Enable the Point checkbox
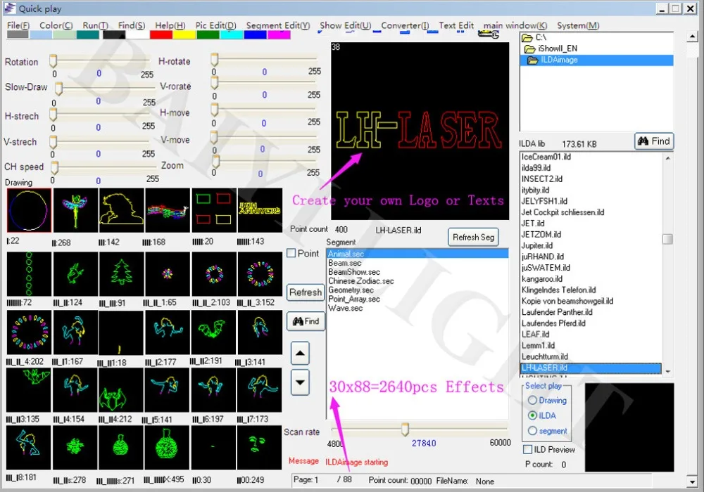This screenshot has height=492, width=704. coord(292,253)
